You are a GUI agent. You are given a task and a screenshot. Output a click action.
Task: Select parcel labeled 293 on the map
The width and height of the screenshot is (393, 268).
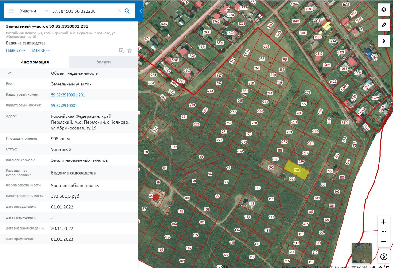[x=292, y=179]
